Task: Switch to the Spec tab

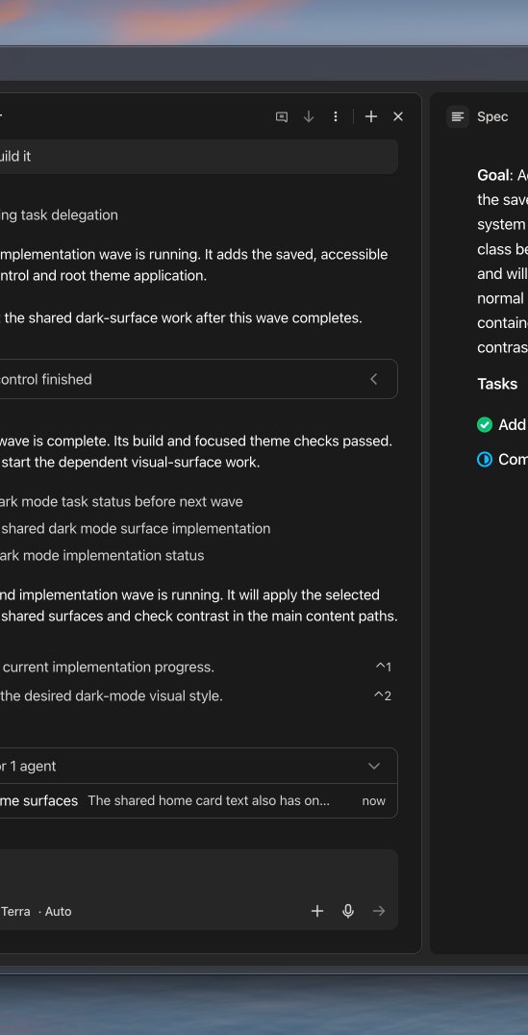Action: (x=492, y=116)
